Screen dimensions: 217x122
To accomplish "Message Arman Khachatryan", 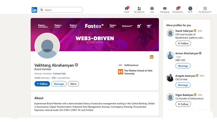I will point(183,66).
